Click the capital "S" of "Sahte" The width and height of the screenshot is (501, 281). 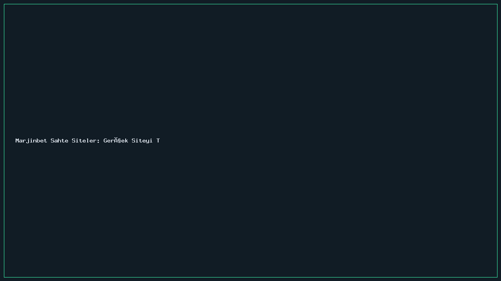[52, 140]
